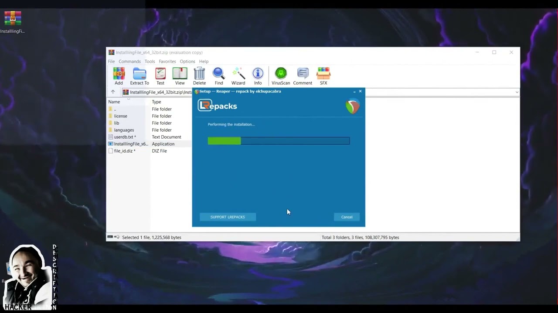Cancel the Reaper installation

coord(347,217)
